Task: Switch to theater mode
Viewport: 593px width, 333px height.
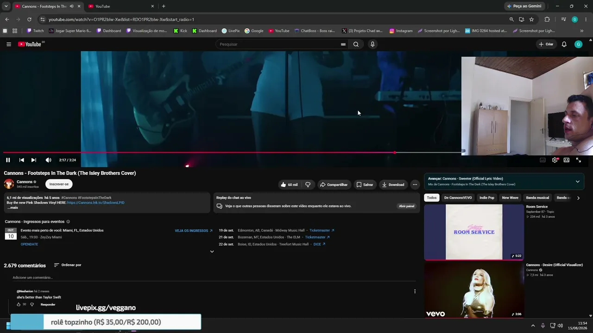Action: (x=566, y=160)
